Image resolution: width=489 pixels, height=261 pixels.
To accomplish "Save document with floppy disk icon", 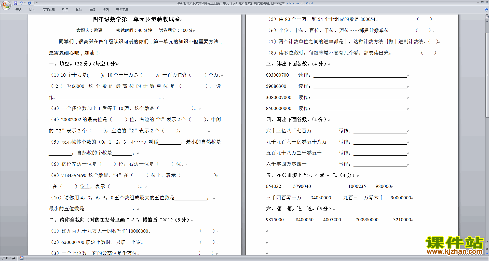I will point(16,3).
